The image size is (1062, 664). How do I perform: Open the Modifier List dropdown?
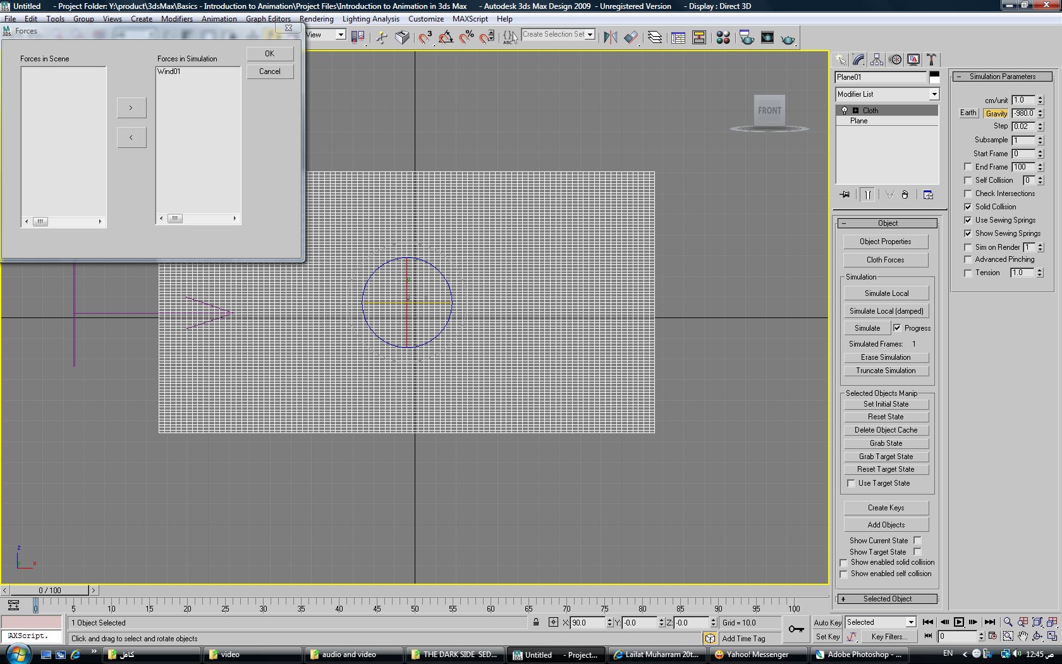934,94
